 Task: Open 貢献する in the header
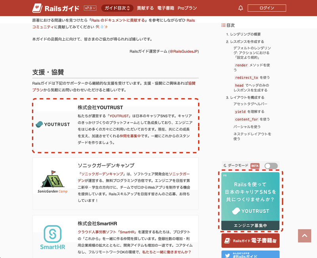click(145, 8)
